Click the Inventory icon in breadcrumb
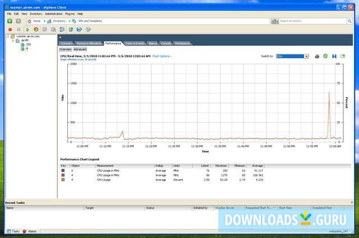 (x=49, y=21)
